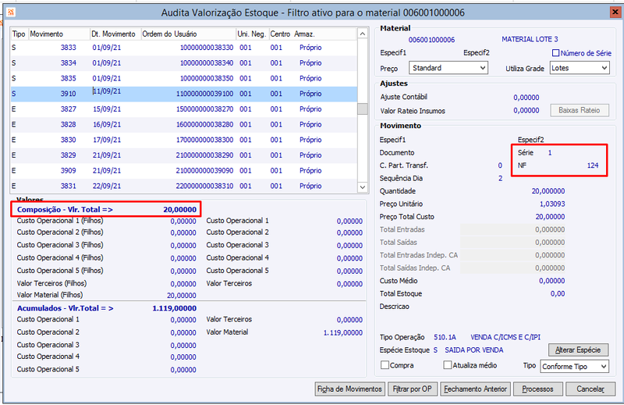The width and height of the screenshot is (624, 405).
Task: Click the application icon in the title bar
Action: pyautogui.click(x=11, y=12)
